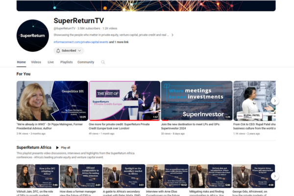The height and width of the screenshot is (196, 294).
Task: Click the channel search magnifier icon
Action: click(103, 62)
